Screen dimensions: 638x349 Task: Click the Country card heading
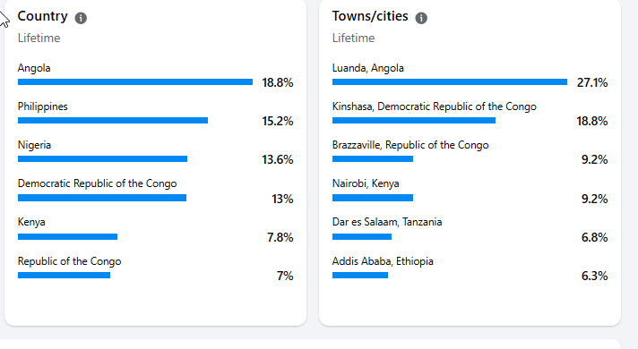point(43,16)
